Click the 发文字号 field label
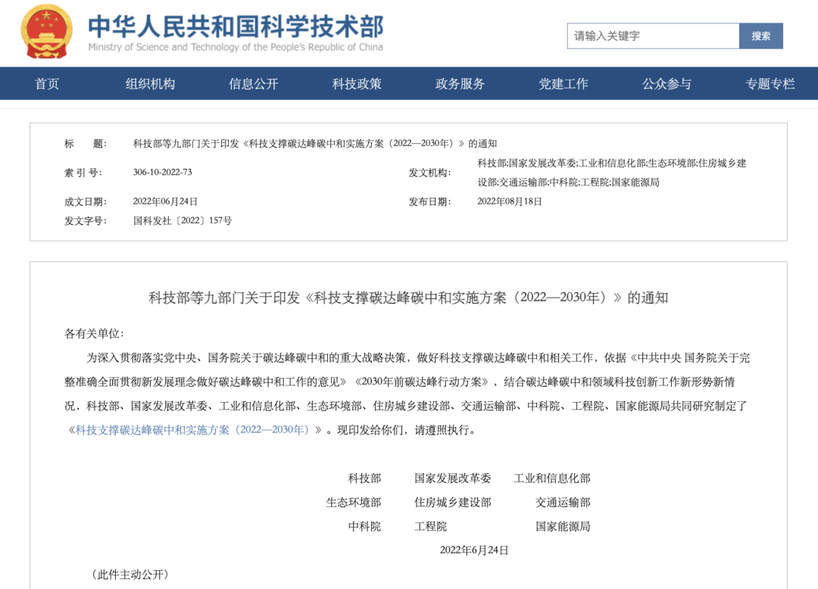 pos(86,220)
